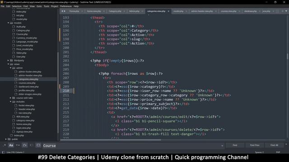Open the Selection menu

pyautogui.click(x=17, y=6)
